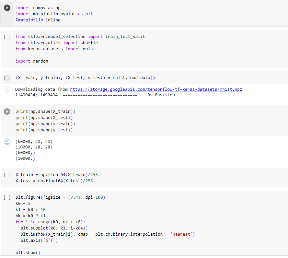288x258 pixels.
Task: Click the '%matplotlib inline' line
Action: coord(38,20)
